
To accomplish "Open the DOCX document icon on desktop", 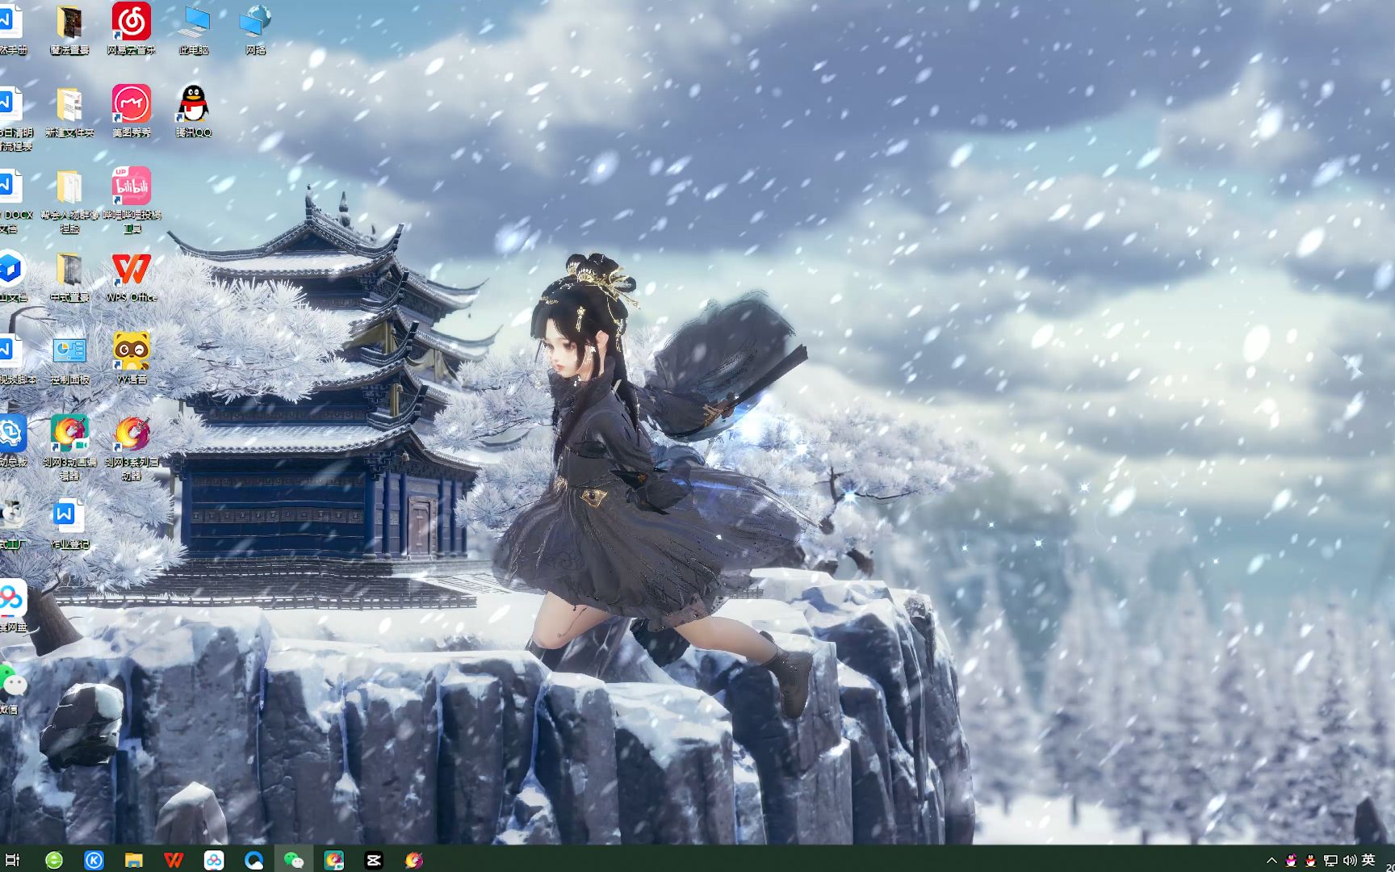I will [13, 200].
